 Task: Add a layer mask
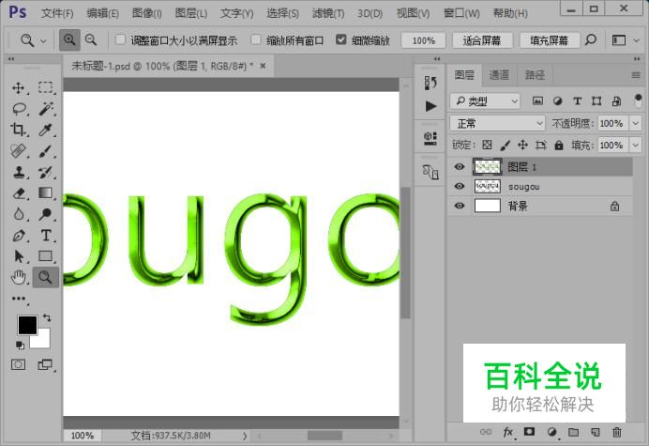(x=529, y=432)
